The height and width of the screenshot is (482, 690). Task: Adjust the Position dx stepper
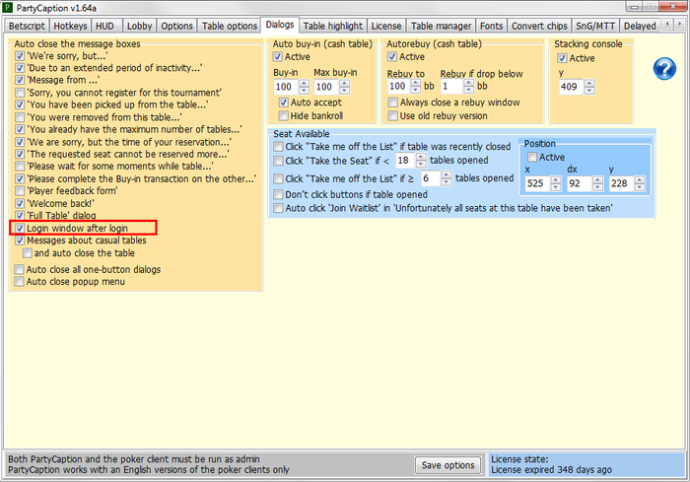click(x=597, y=183)
